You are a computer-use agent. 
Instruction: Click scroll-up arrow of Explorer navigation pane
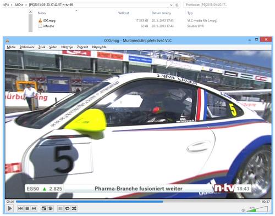[30, 12]
